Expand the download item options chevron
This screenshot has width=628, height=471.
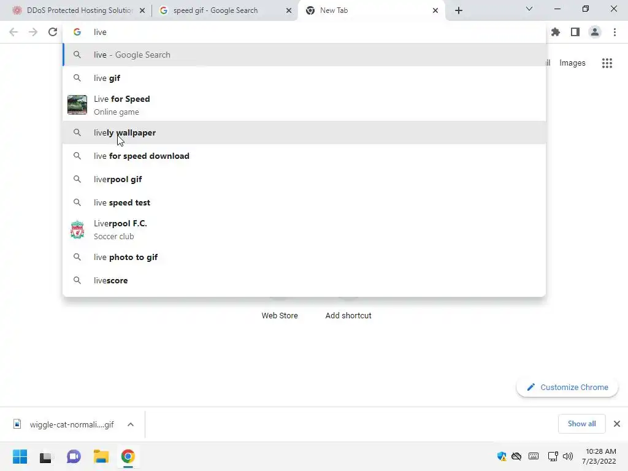pos(131,424)
